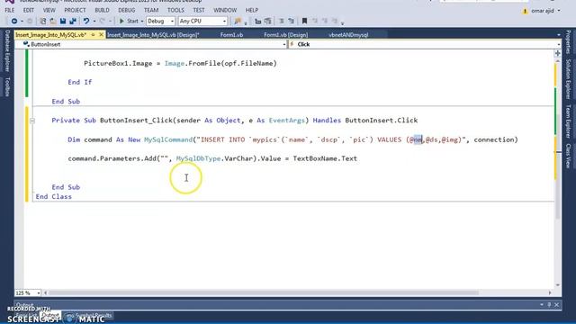Screen dimensions: 576x324
Task: Click the Navigate Forward toolbar icon
Action: click(30, 22)
